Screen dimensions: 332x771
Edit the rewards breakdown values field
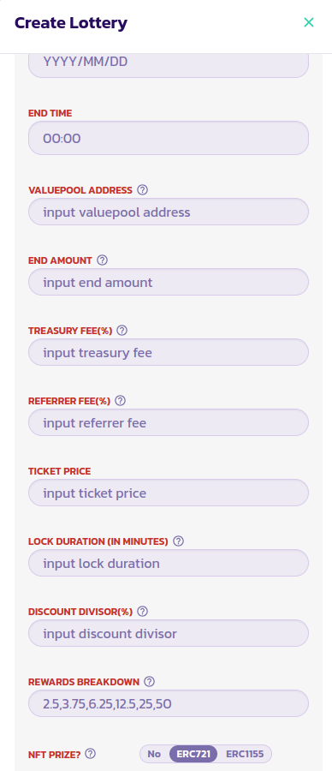[169, 703]
